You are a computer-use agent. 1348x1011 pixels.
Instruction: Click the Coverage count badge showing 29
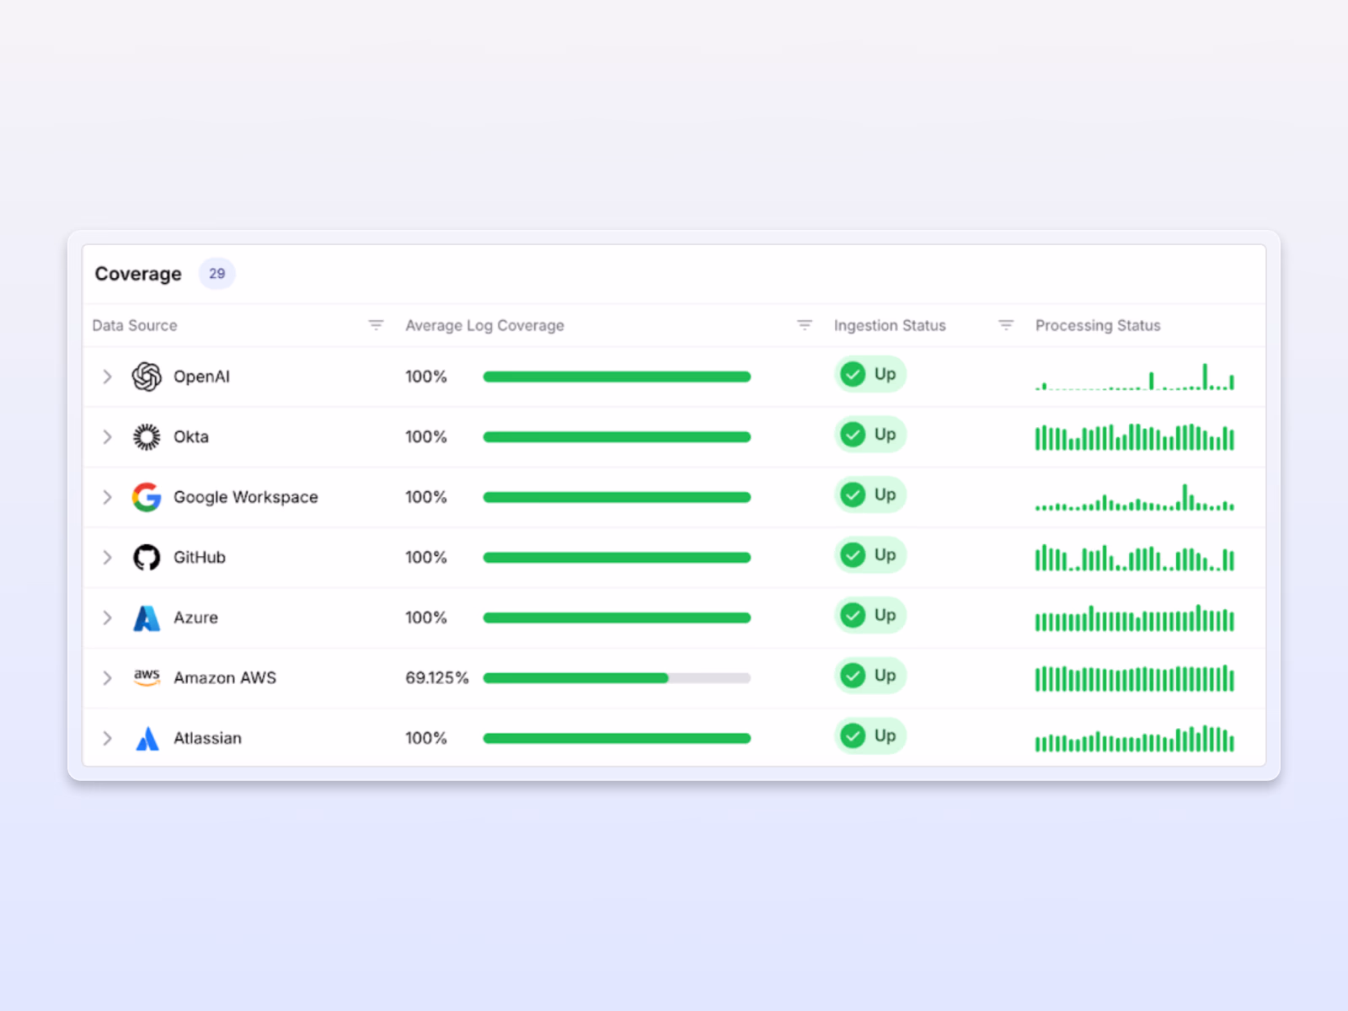point(217,273)
